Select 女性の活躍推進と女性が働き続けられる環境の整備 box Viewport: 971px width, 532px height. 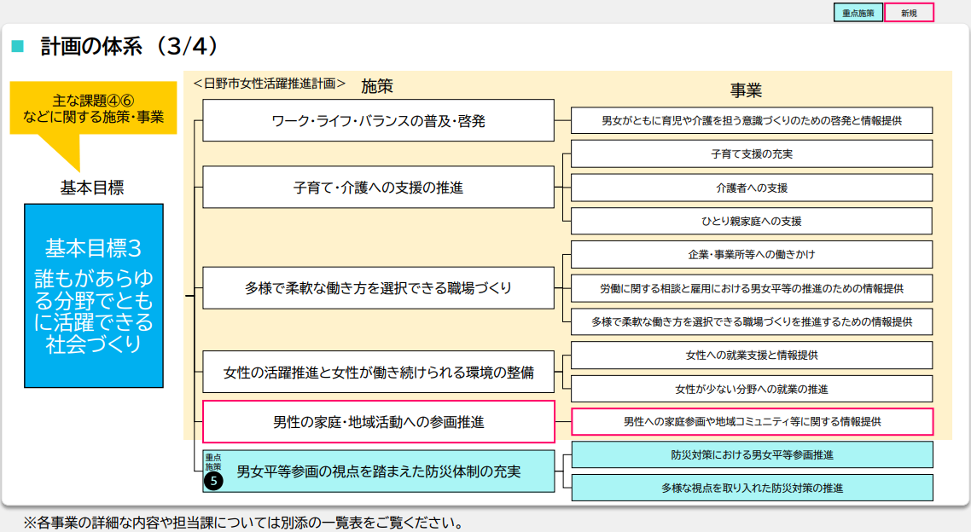378,372
